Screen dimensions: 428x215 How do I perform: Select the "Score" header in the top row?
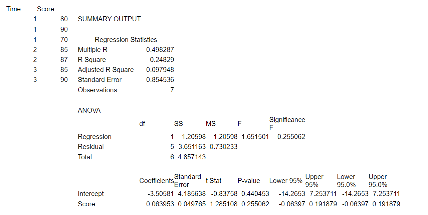[46, 9]
